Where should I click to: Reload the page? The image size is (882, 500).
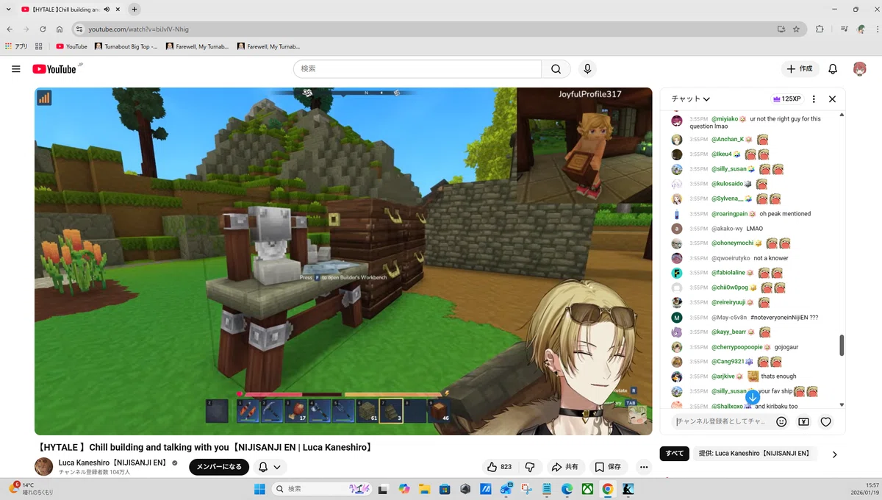(43, 29)
